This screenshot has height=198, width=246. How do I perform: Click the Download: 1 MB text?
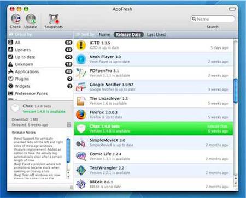tap(25, 119)
